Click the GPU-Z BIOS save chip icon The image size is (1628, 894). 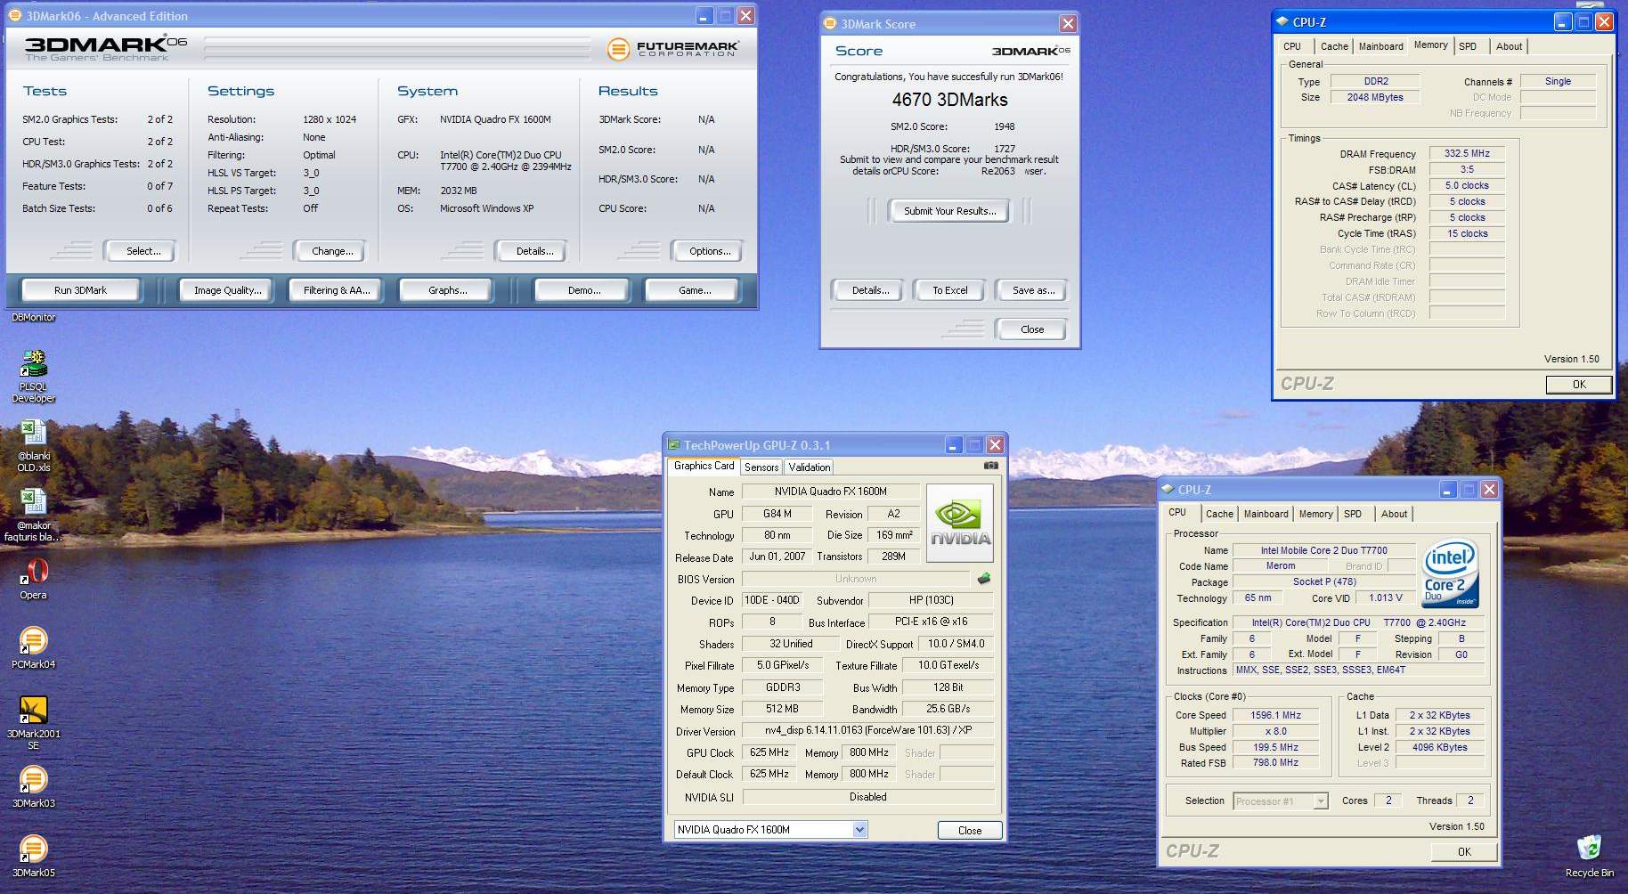pyautogui.click(x=984, y=579)
